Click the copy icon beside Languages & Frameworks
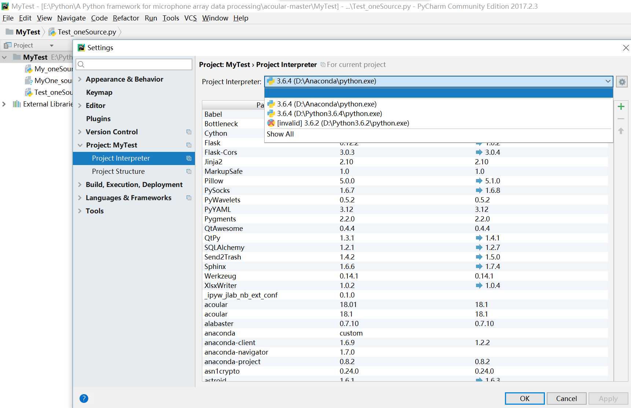 [189, 198]
